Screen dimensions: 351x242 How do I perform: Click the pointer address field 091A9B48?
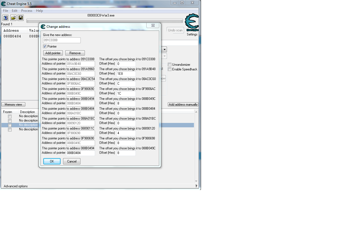tap(81, 64)
